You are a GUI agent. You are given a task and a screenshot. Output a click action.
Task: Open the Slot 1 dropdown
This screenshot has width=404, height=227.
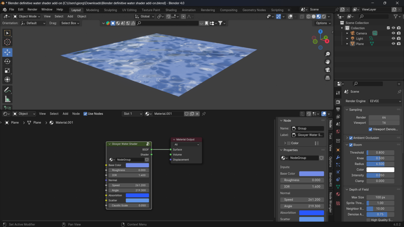click(132, 114)
